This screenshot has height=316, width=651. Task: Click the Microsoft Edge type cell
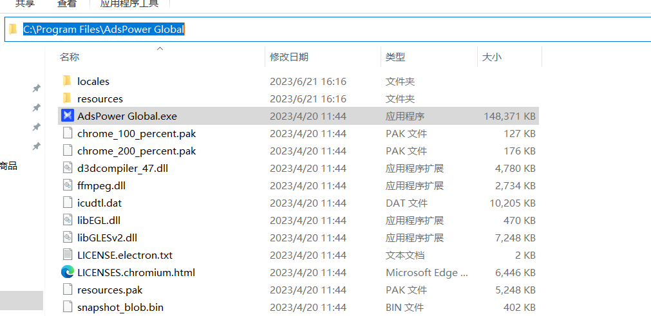click(427, 273)
